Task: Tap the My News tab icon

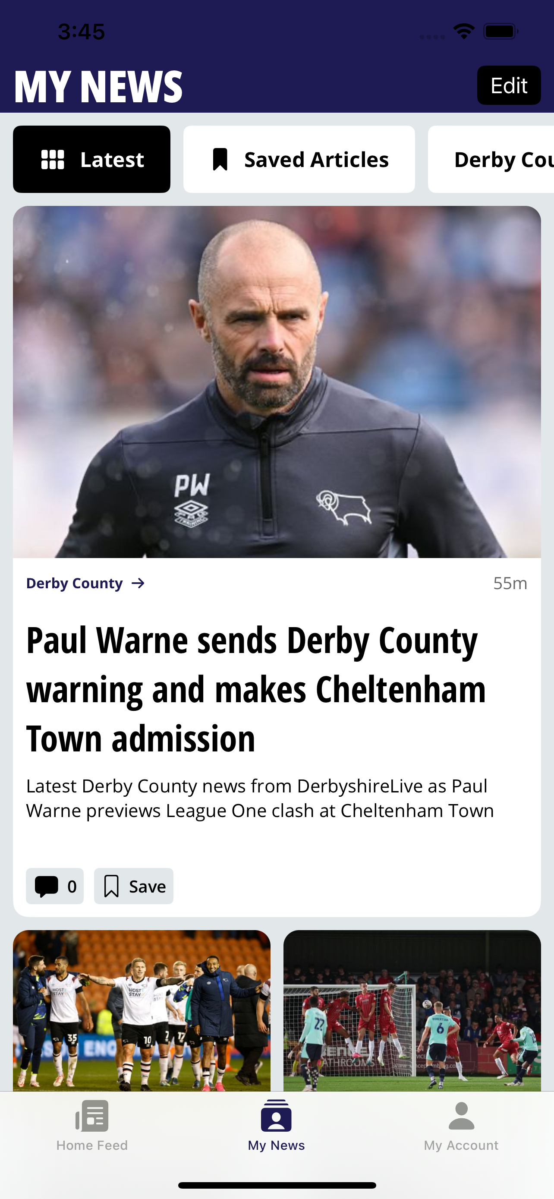Action: coord(276,1116)
